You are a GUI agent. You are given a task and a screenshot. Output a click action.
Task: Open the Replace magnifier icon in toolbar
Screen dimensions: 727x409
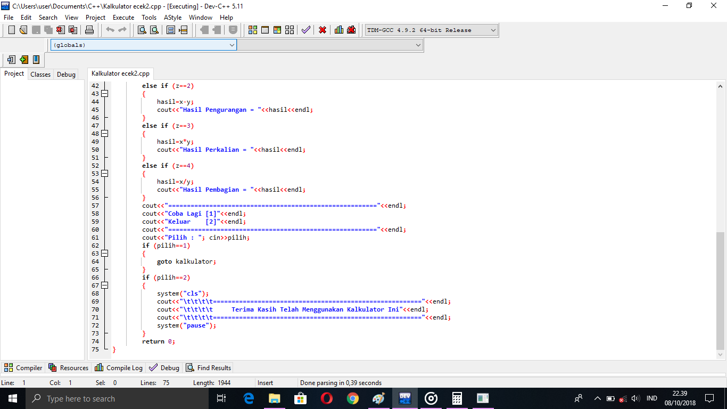[x=154, y=30]
